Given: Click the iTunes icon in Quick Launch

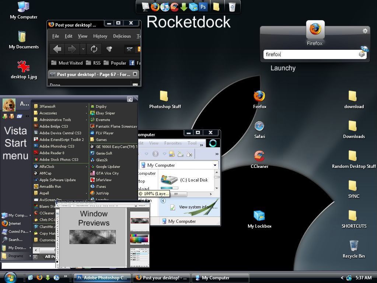Looking at the screenshot, I should point(56,277).
